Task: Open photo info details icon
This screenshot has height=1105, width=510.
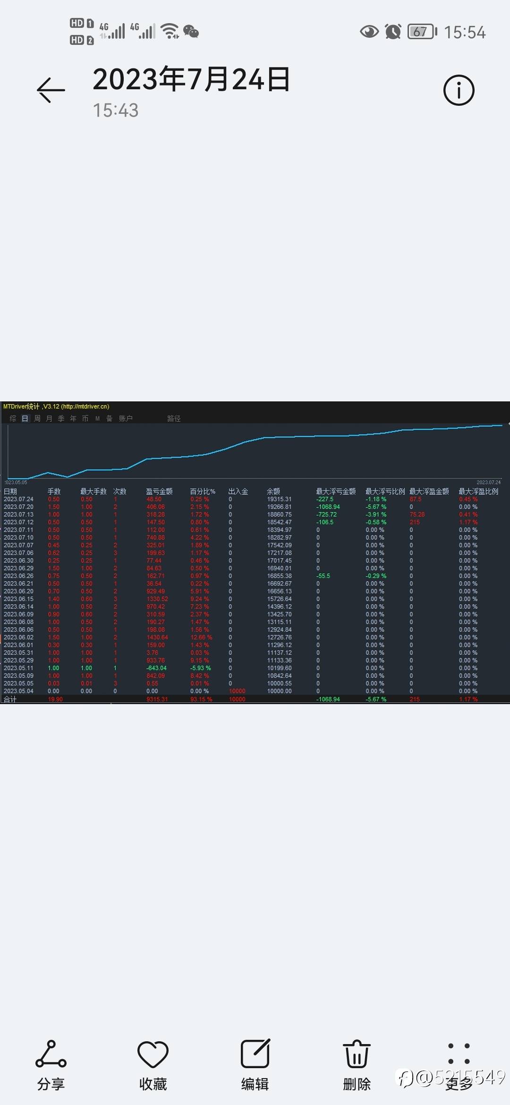Action: [x=459, y=90]
